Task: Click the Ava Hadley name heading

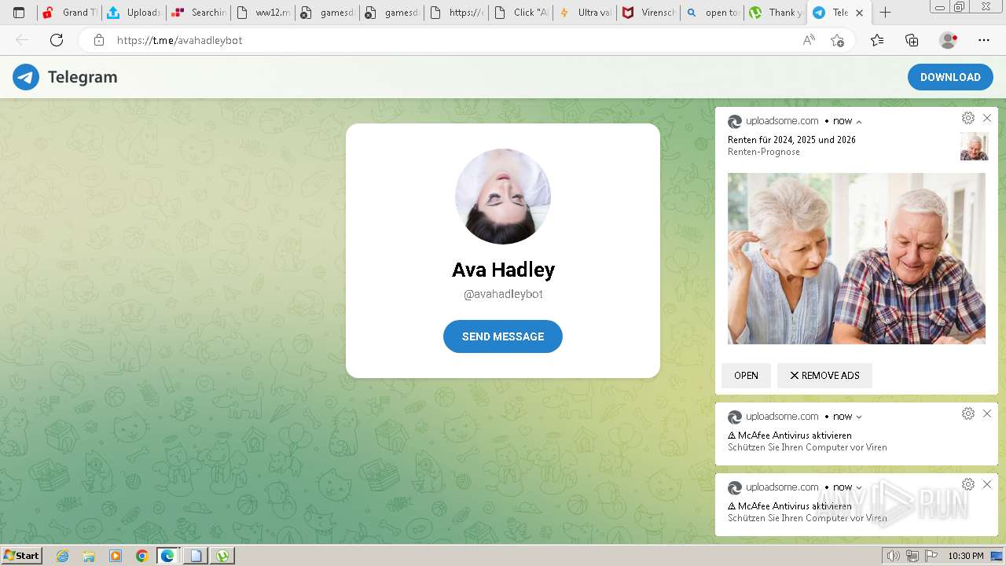Action: point(503,270)
